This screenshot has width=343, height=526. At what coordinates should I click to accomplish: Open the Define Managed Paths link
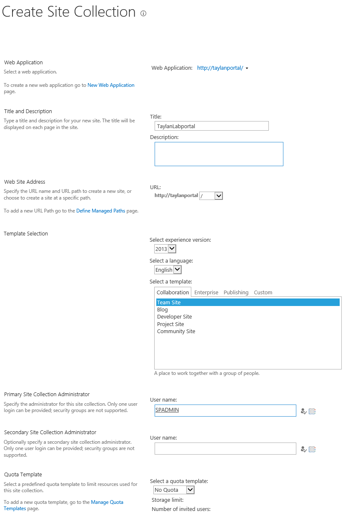[x=100, y=211]
